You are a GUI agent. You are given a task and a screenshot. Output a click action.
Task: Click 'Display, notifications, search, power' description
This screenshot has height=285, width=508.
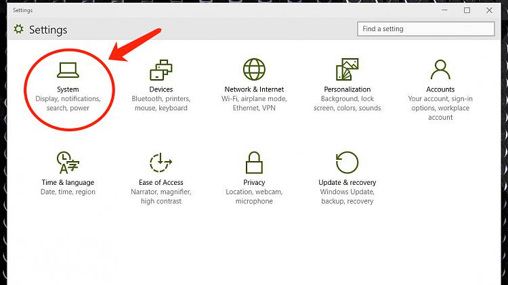point(68,104)
